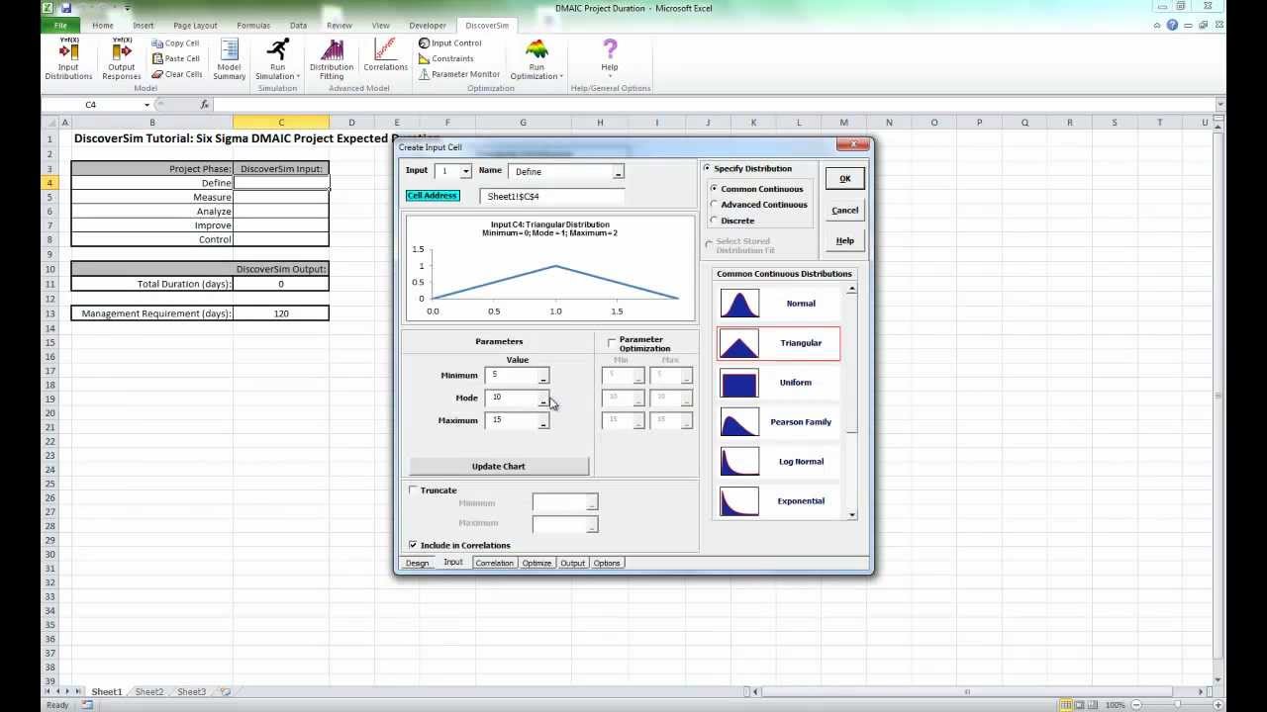Click the Update Chart button
This screenshot has width=1267, height=712.
click(499, 467)
